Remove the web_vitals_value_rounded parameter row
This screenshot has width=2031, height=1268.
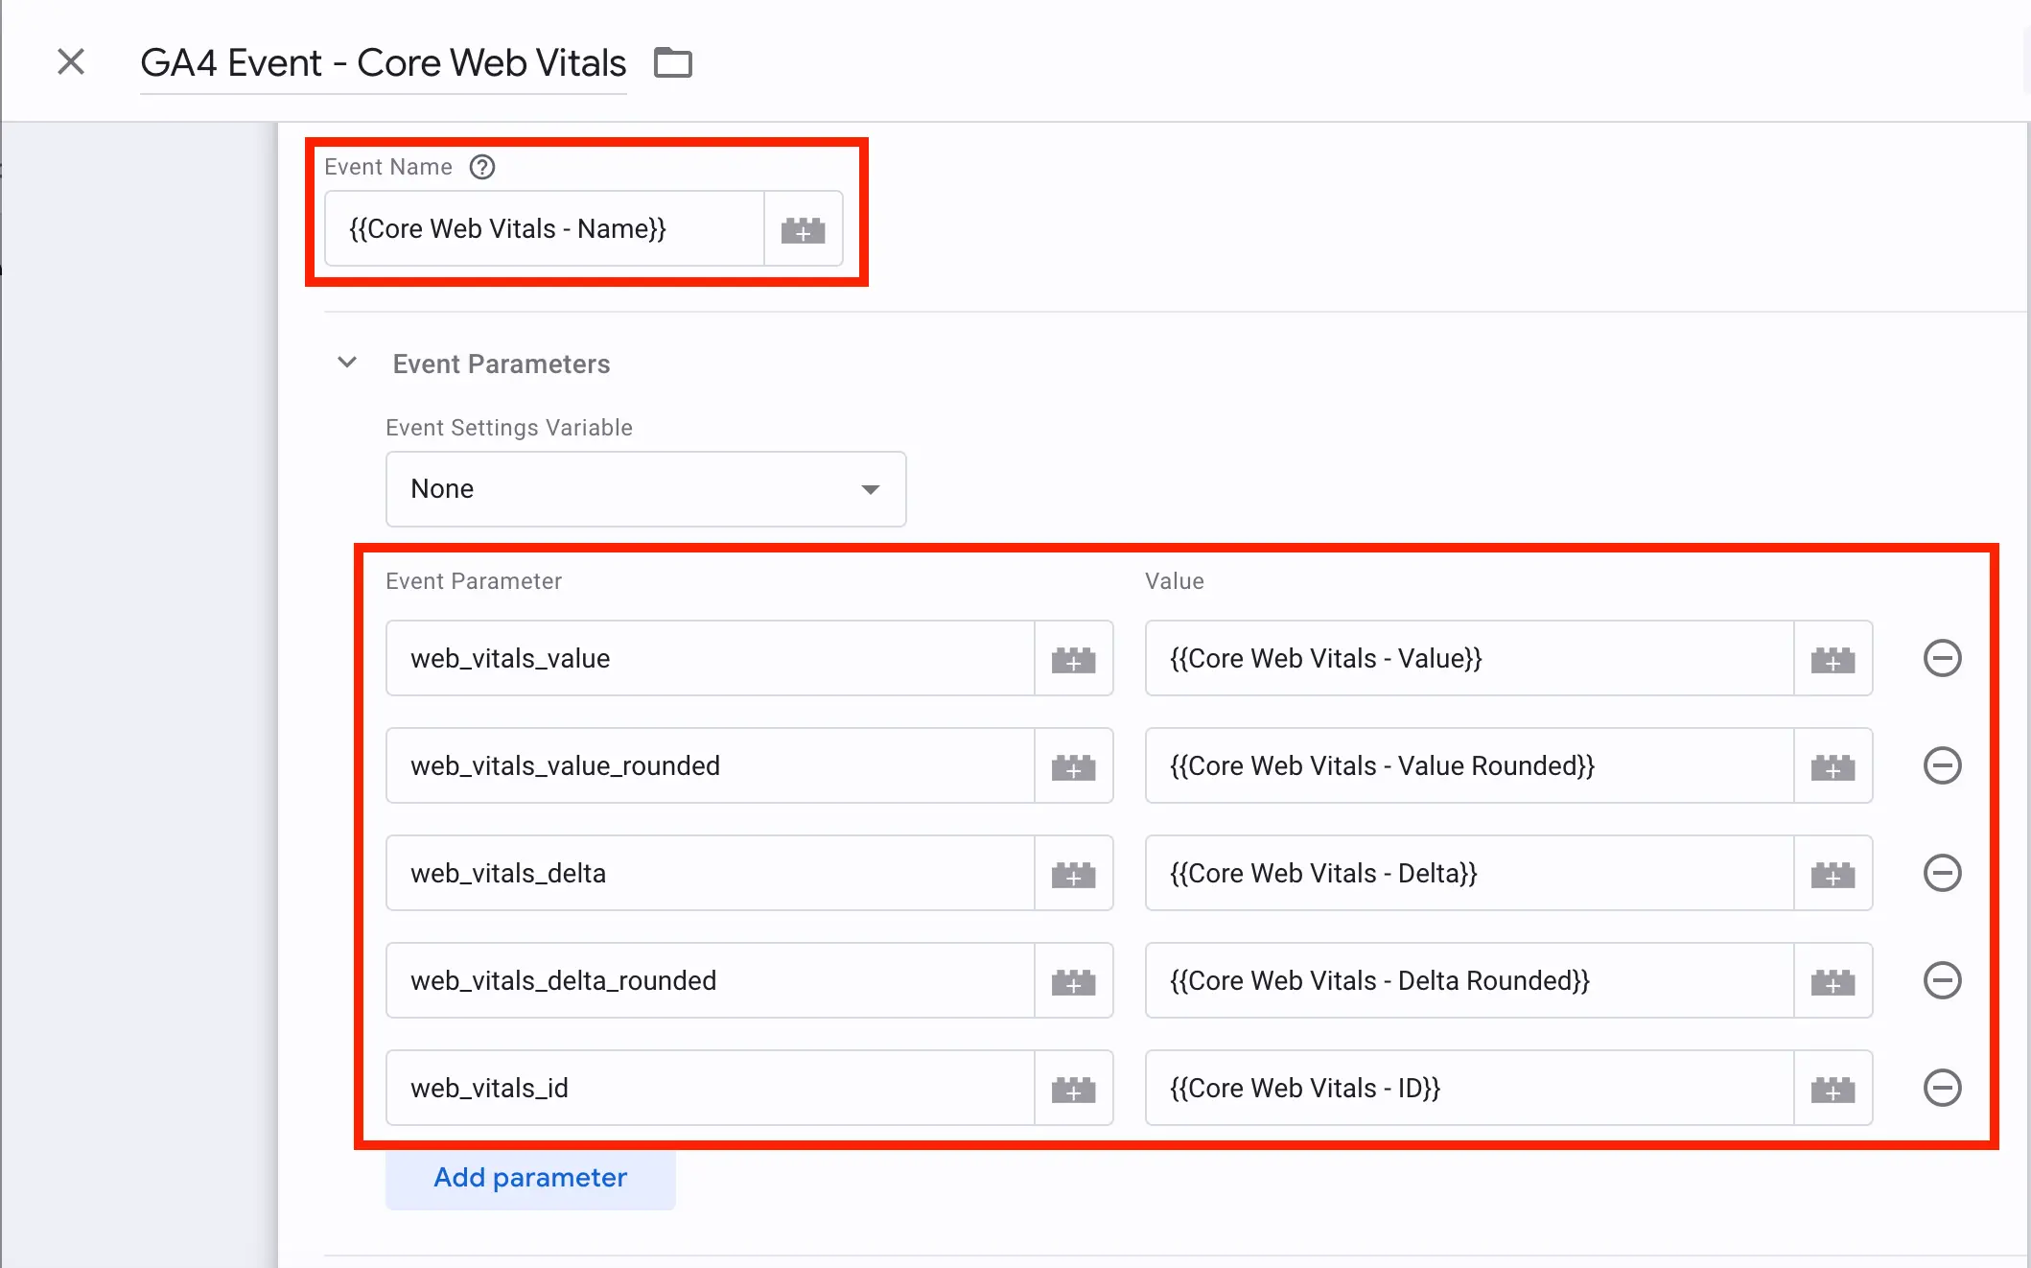[1944, 765]
